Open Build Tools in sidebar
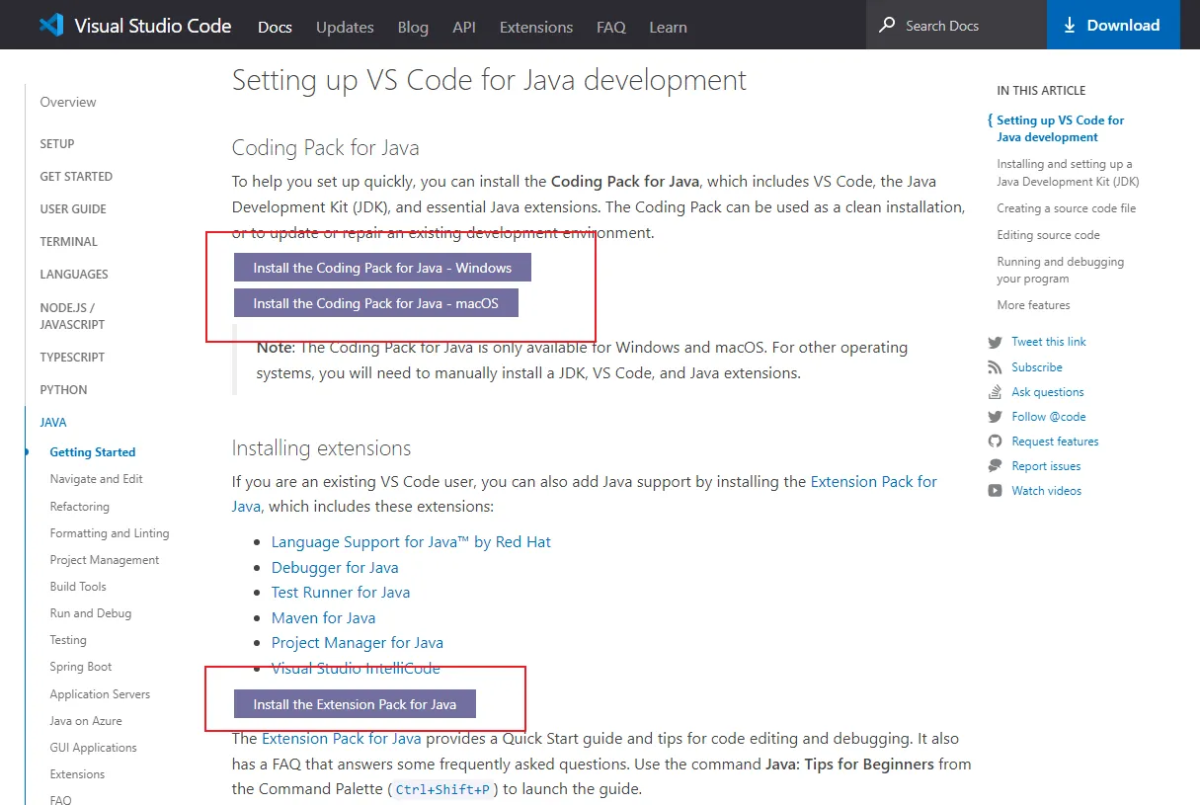This screenshot has height=805, width=1200. (x=78, y=586)
